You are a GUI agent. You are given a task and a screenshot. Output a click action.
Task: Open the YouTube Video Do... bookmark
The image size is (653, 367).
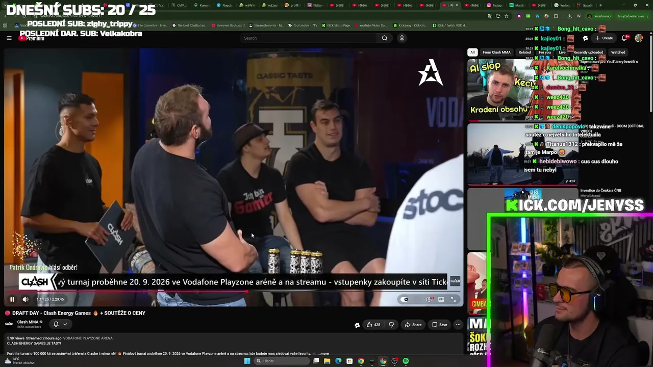pyautogui.click(x=370, y=25)
